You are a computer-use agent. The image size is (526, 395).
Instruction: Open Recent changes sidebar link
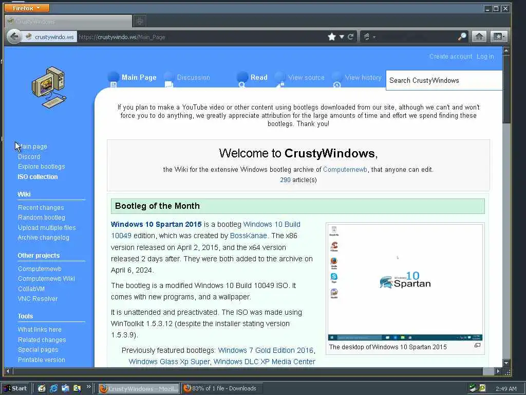(x=41, y=208)
